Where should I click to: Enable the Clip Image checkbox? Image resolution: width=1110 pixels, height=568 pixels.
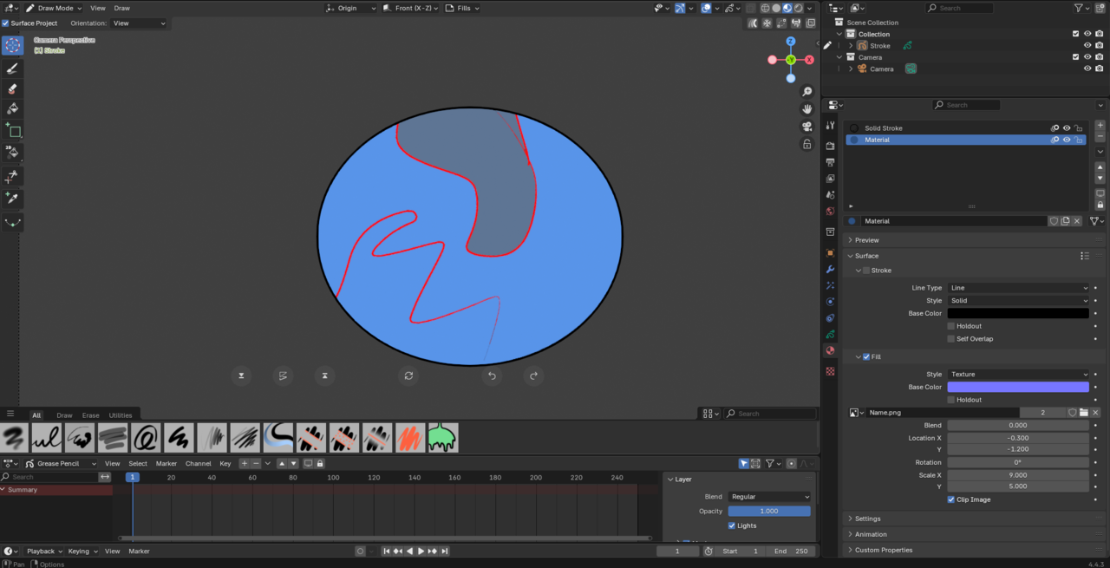(951, 499)
